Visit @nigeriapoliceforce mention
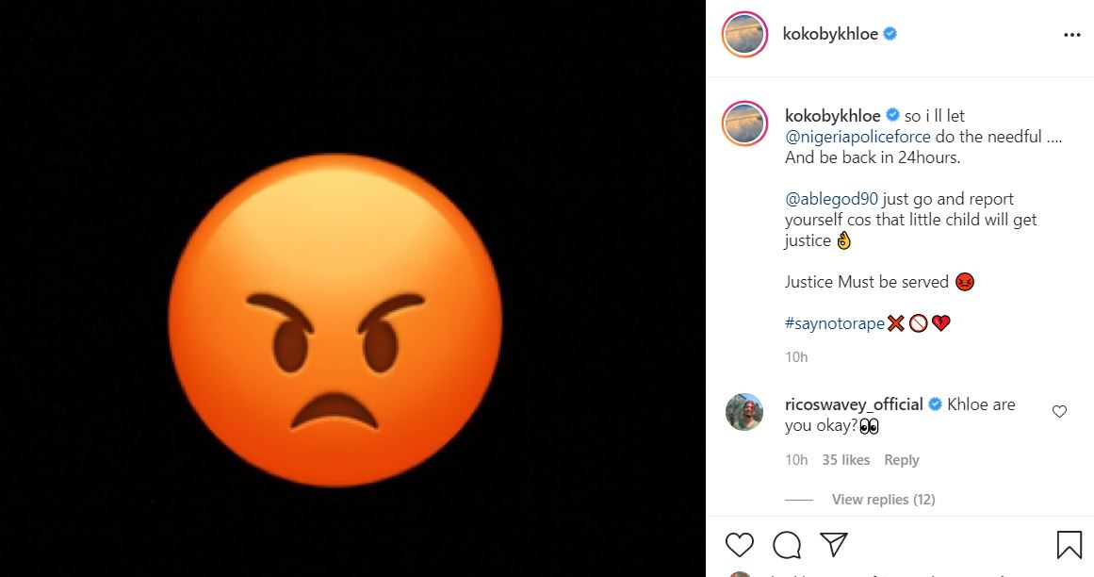The width and height of the screenshot is (1094, 577). 857,137
